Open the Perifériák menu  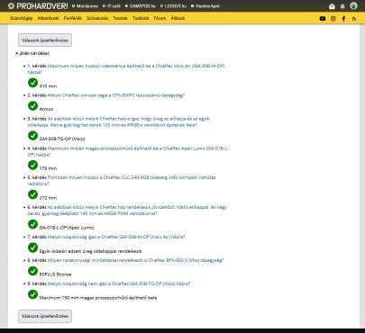(73, 18)
